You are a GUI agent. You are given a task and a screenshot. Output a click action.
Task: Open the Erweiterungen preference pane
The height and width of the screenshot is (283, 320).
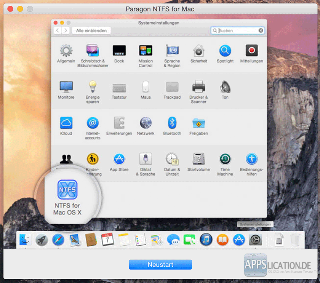coord(119,126)
